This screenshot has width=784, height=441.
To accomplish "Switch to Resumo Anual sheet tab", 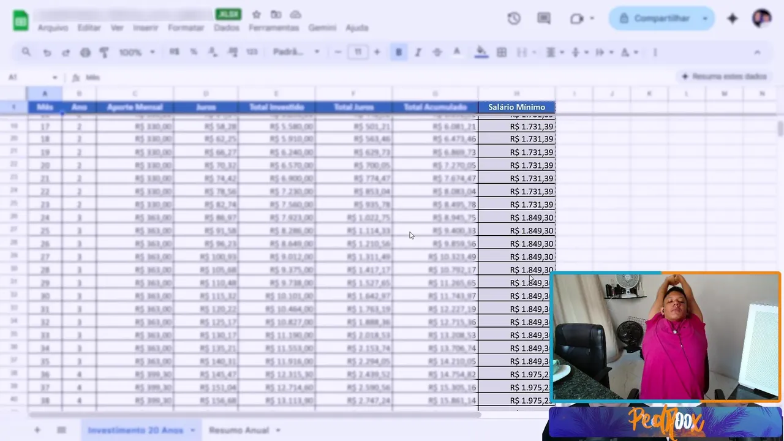I will 239,431.
